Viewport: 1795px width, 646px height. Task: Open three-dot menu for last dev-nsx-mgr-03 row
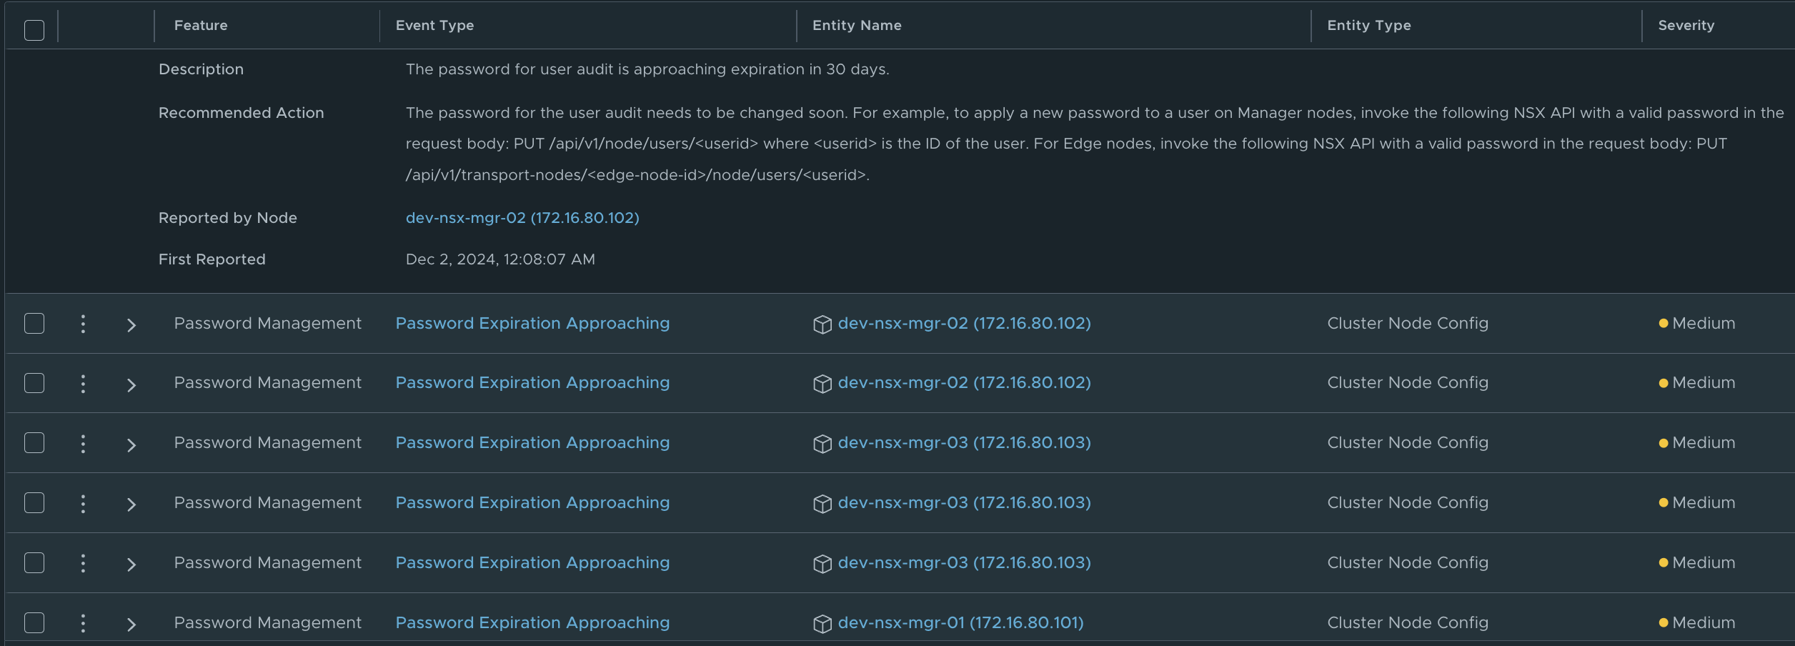83,563
